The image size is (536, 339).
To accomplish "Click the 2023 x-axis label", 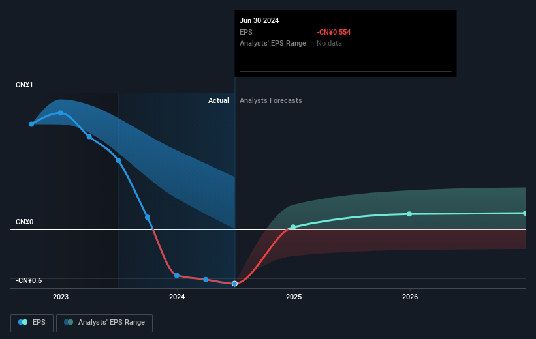I will click(61, 297).
